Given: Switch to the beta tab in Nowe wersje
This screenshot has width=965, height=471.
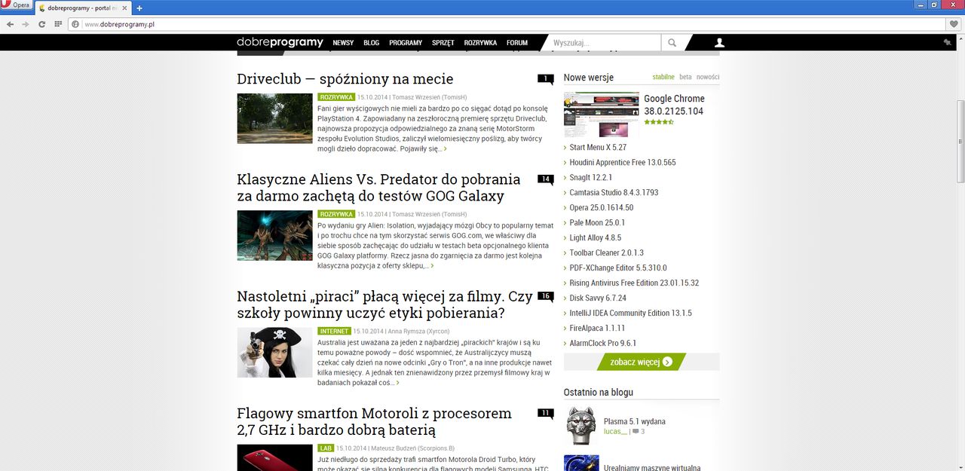Looking at the screenshot, I should pyautogui.click(x=686, y=76).
